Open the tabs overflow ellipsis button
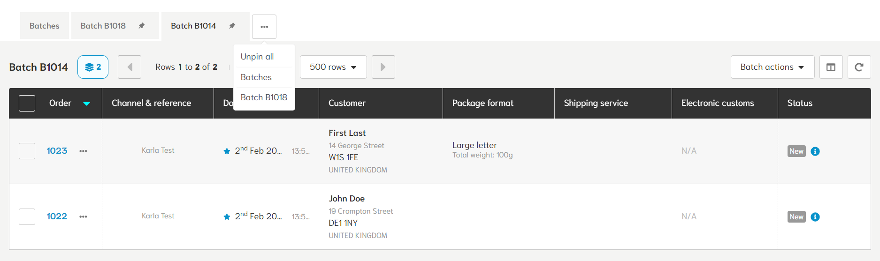880x261 pixels. 264,27
